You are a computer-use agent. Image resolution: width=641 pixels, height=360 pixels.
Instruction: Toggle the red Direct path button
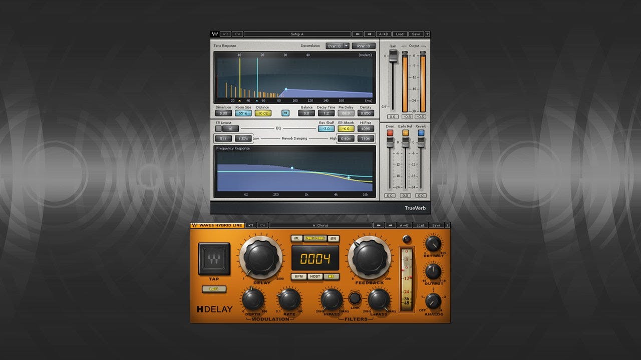point(390,133)
